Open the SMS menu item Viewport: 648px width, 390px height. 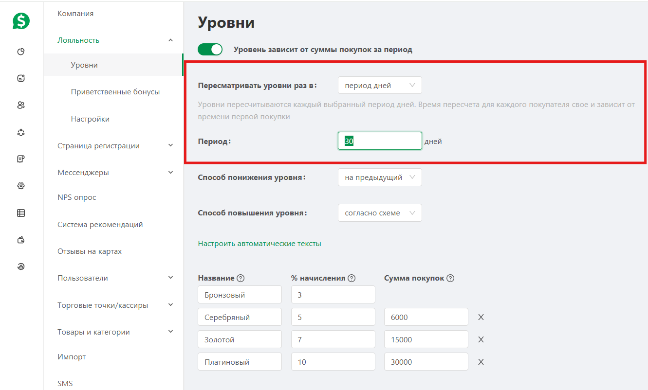(65, 384)
